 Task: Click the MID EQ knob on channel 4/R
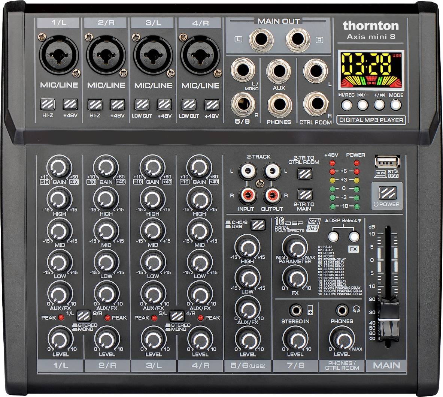point(200,231)
